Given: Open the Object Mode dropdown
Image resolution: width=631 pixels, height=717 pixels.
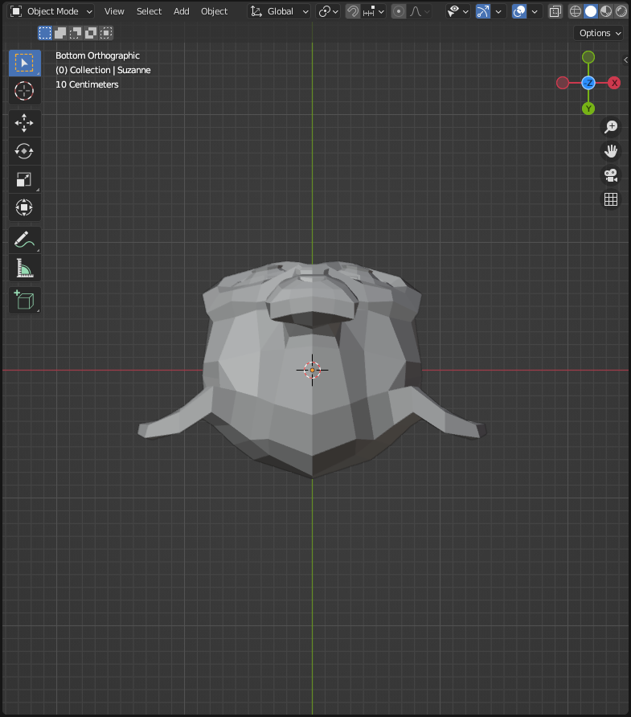Looking at the screenshot, I should point(51,11).
